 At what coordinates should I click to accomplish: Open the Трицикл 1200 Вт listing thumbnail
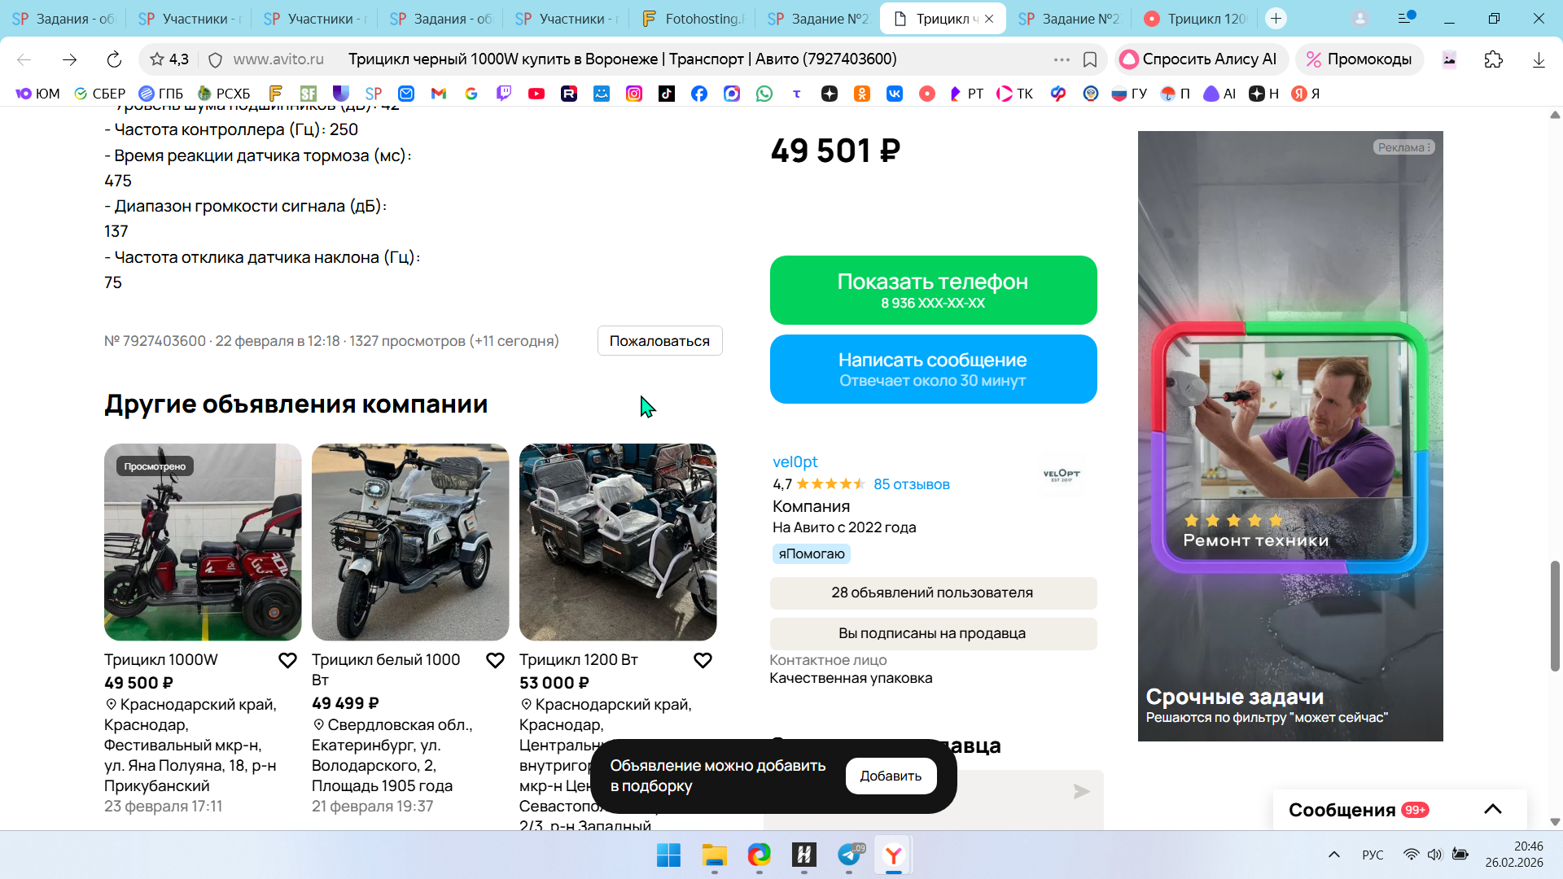[618, 542]
